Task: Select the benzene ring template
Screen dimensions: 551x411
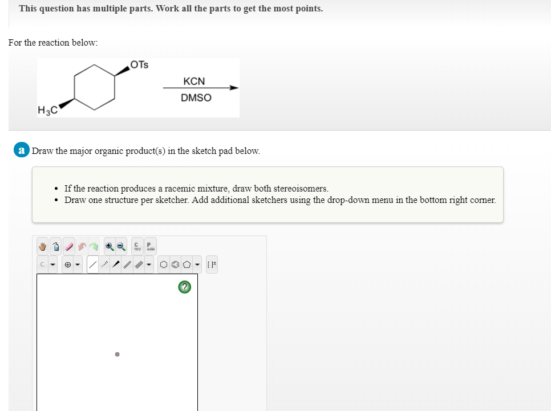Action: pos(175,264)
